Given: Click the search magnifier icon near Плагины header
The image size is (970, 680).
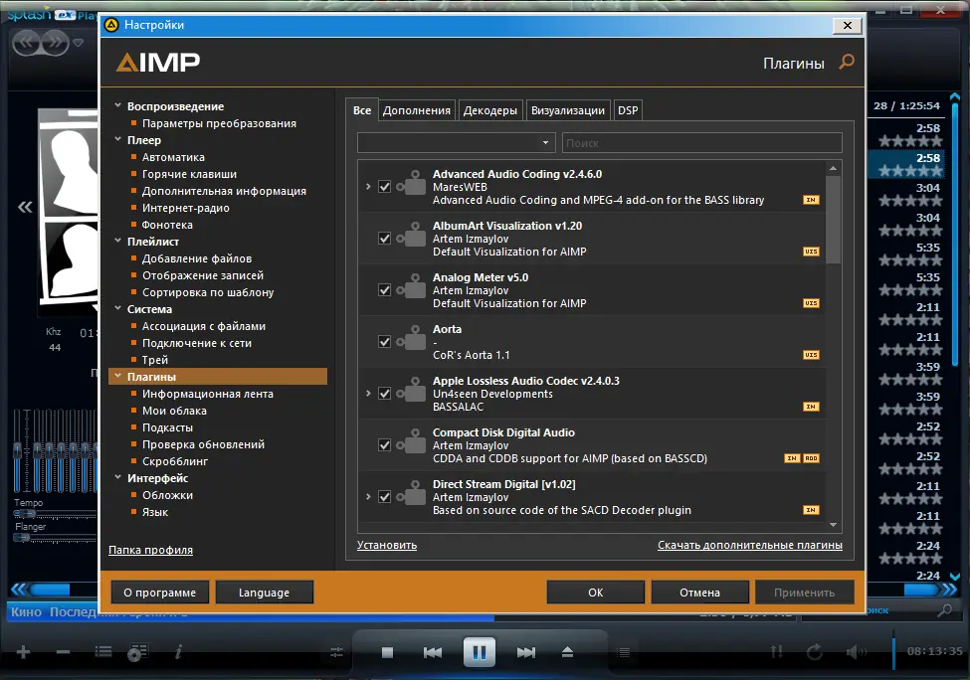Looking at the screenshot, I should coord(847,62).
